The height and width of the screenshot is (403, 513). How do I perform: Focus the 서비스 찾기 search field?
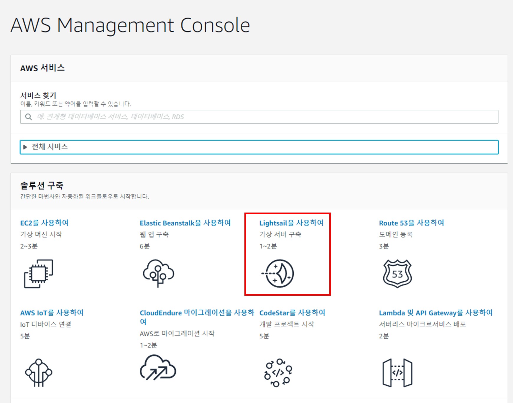[x=259, y=117]
